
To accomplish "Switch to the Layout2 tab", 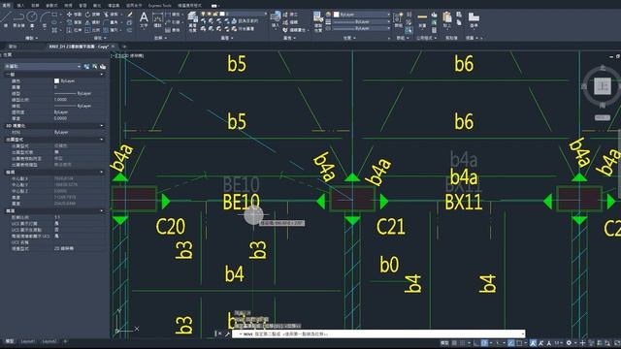I will [49, 341].
